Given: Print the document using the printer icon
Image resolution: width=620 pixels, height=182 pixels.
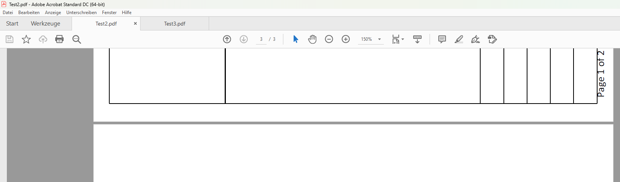Looking at the screenshot, I should point(59,39).
